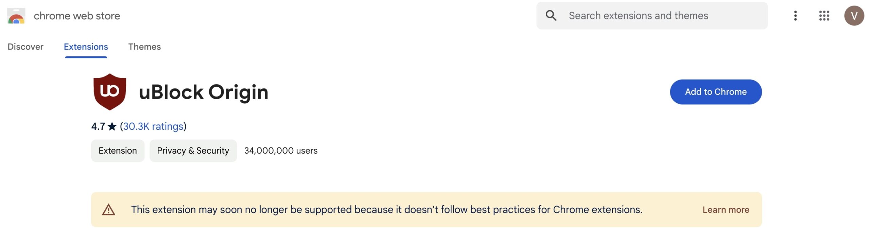870x244 pixels.
Task: Switch to the Discover tab
Action: pyautogui.click(x=25, y=47)
